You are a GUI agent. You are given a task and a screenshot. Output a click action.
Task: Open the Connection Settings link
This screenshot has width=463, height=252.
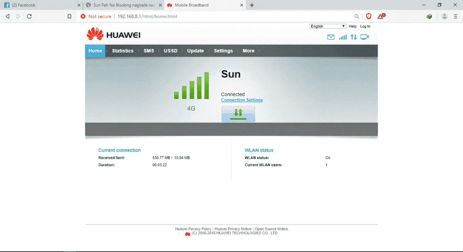click(242, 100)
